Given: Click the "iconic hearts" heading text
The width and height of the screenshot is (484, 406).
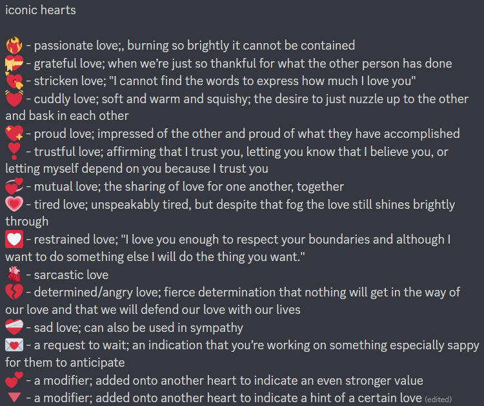Looking at the screenshot, I should click(x=40, y=10).
